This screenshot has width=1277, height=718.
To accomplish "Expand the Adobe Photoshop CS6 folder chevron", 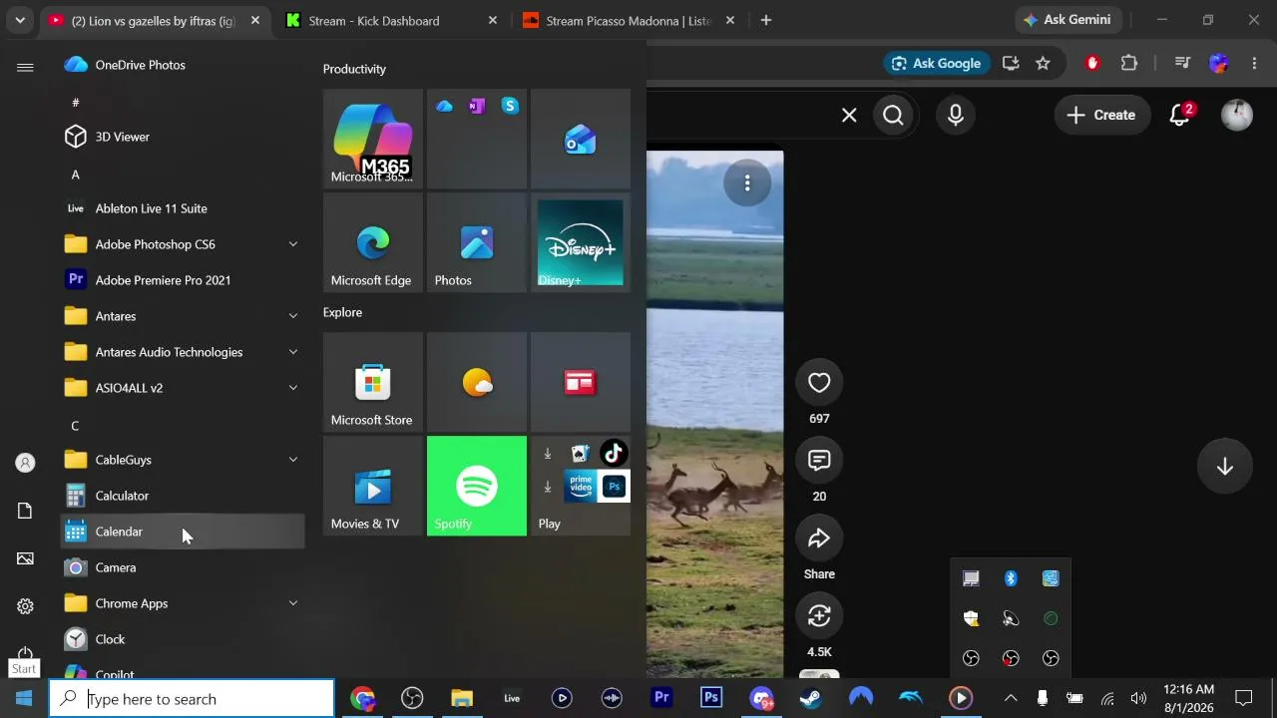I will 293,244.
